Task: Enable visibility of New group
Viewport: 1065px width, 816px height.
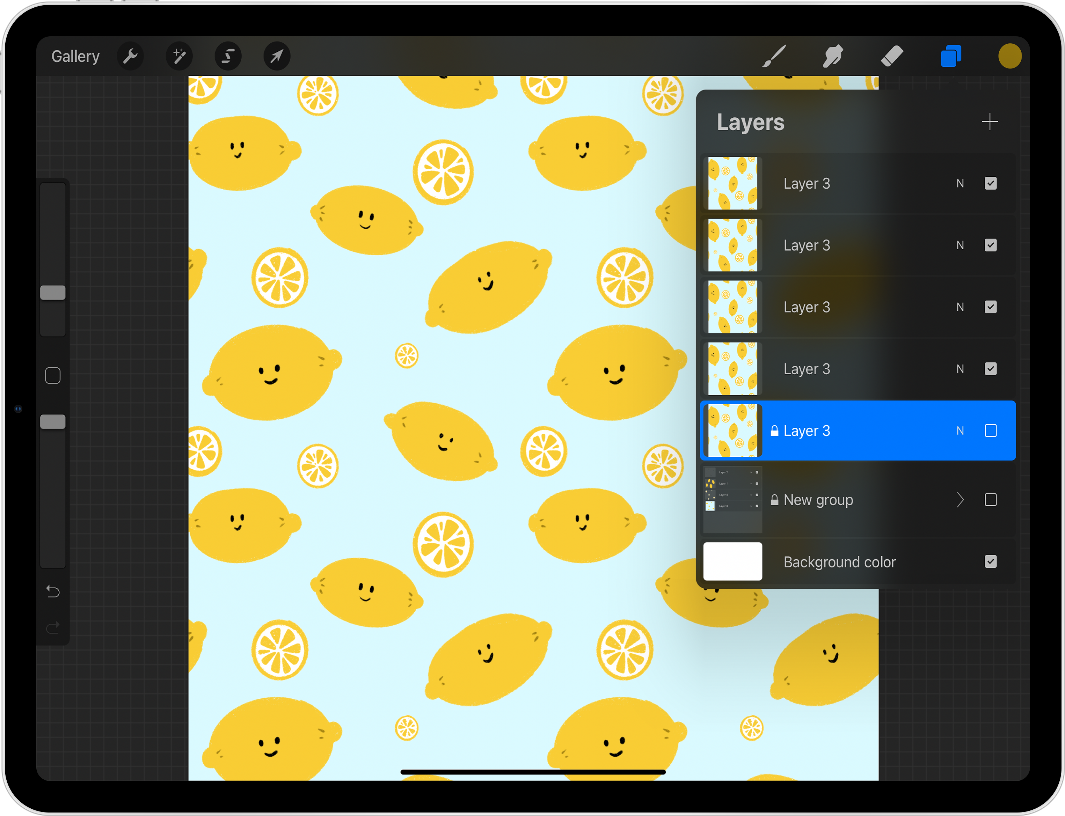Action: pos(990,500)
